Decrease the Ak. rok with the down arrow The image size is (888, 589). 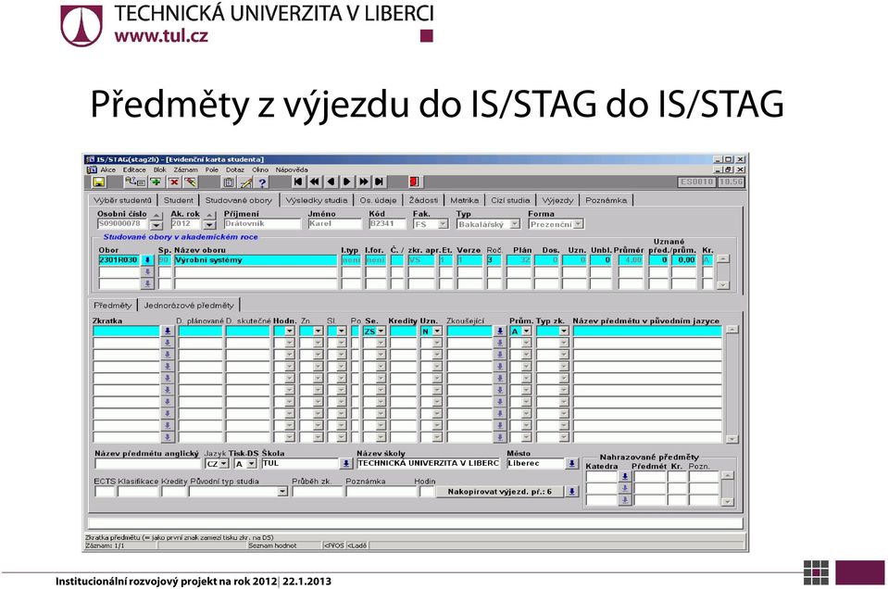tap(209, 226)
